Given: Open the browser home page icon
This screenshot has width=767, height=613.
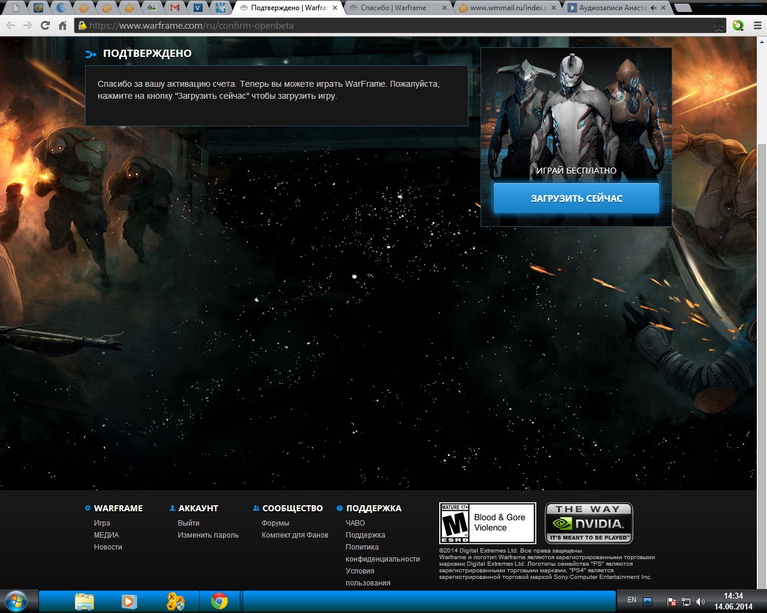Looking at the screenshot, I should 62,26.
